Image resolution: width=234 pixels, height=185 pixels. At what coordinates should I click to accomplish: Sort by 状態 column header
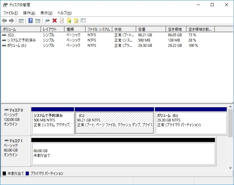(124, 29)
